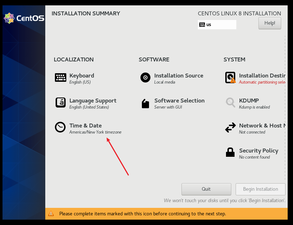Open the Network & Host arrows icon
293x225 pixels.
230,127
